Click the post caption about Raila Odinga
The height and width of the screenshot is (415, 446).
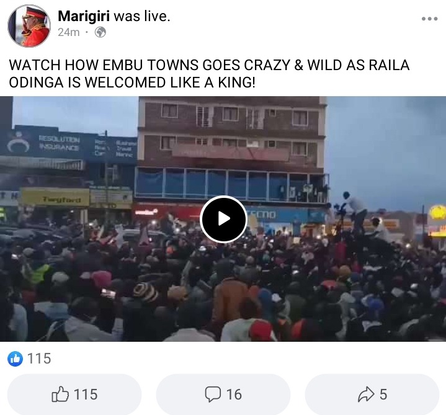pos(209,74)
